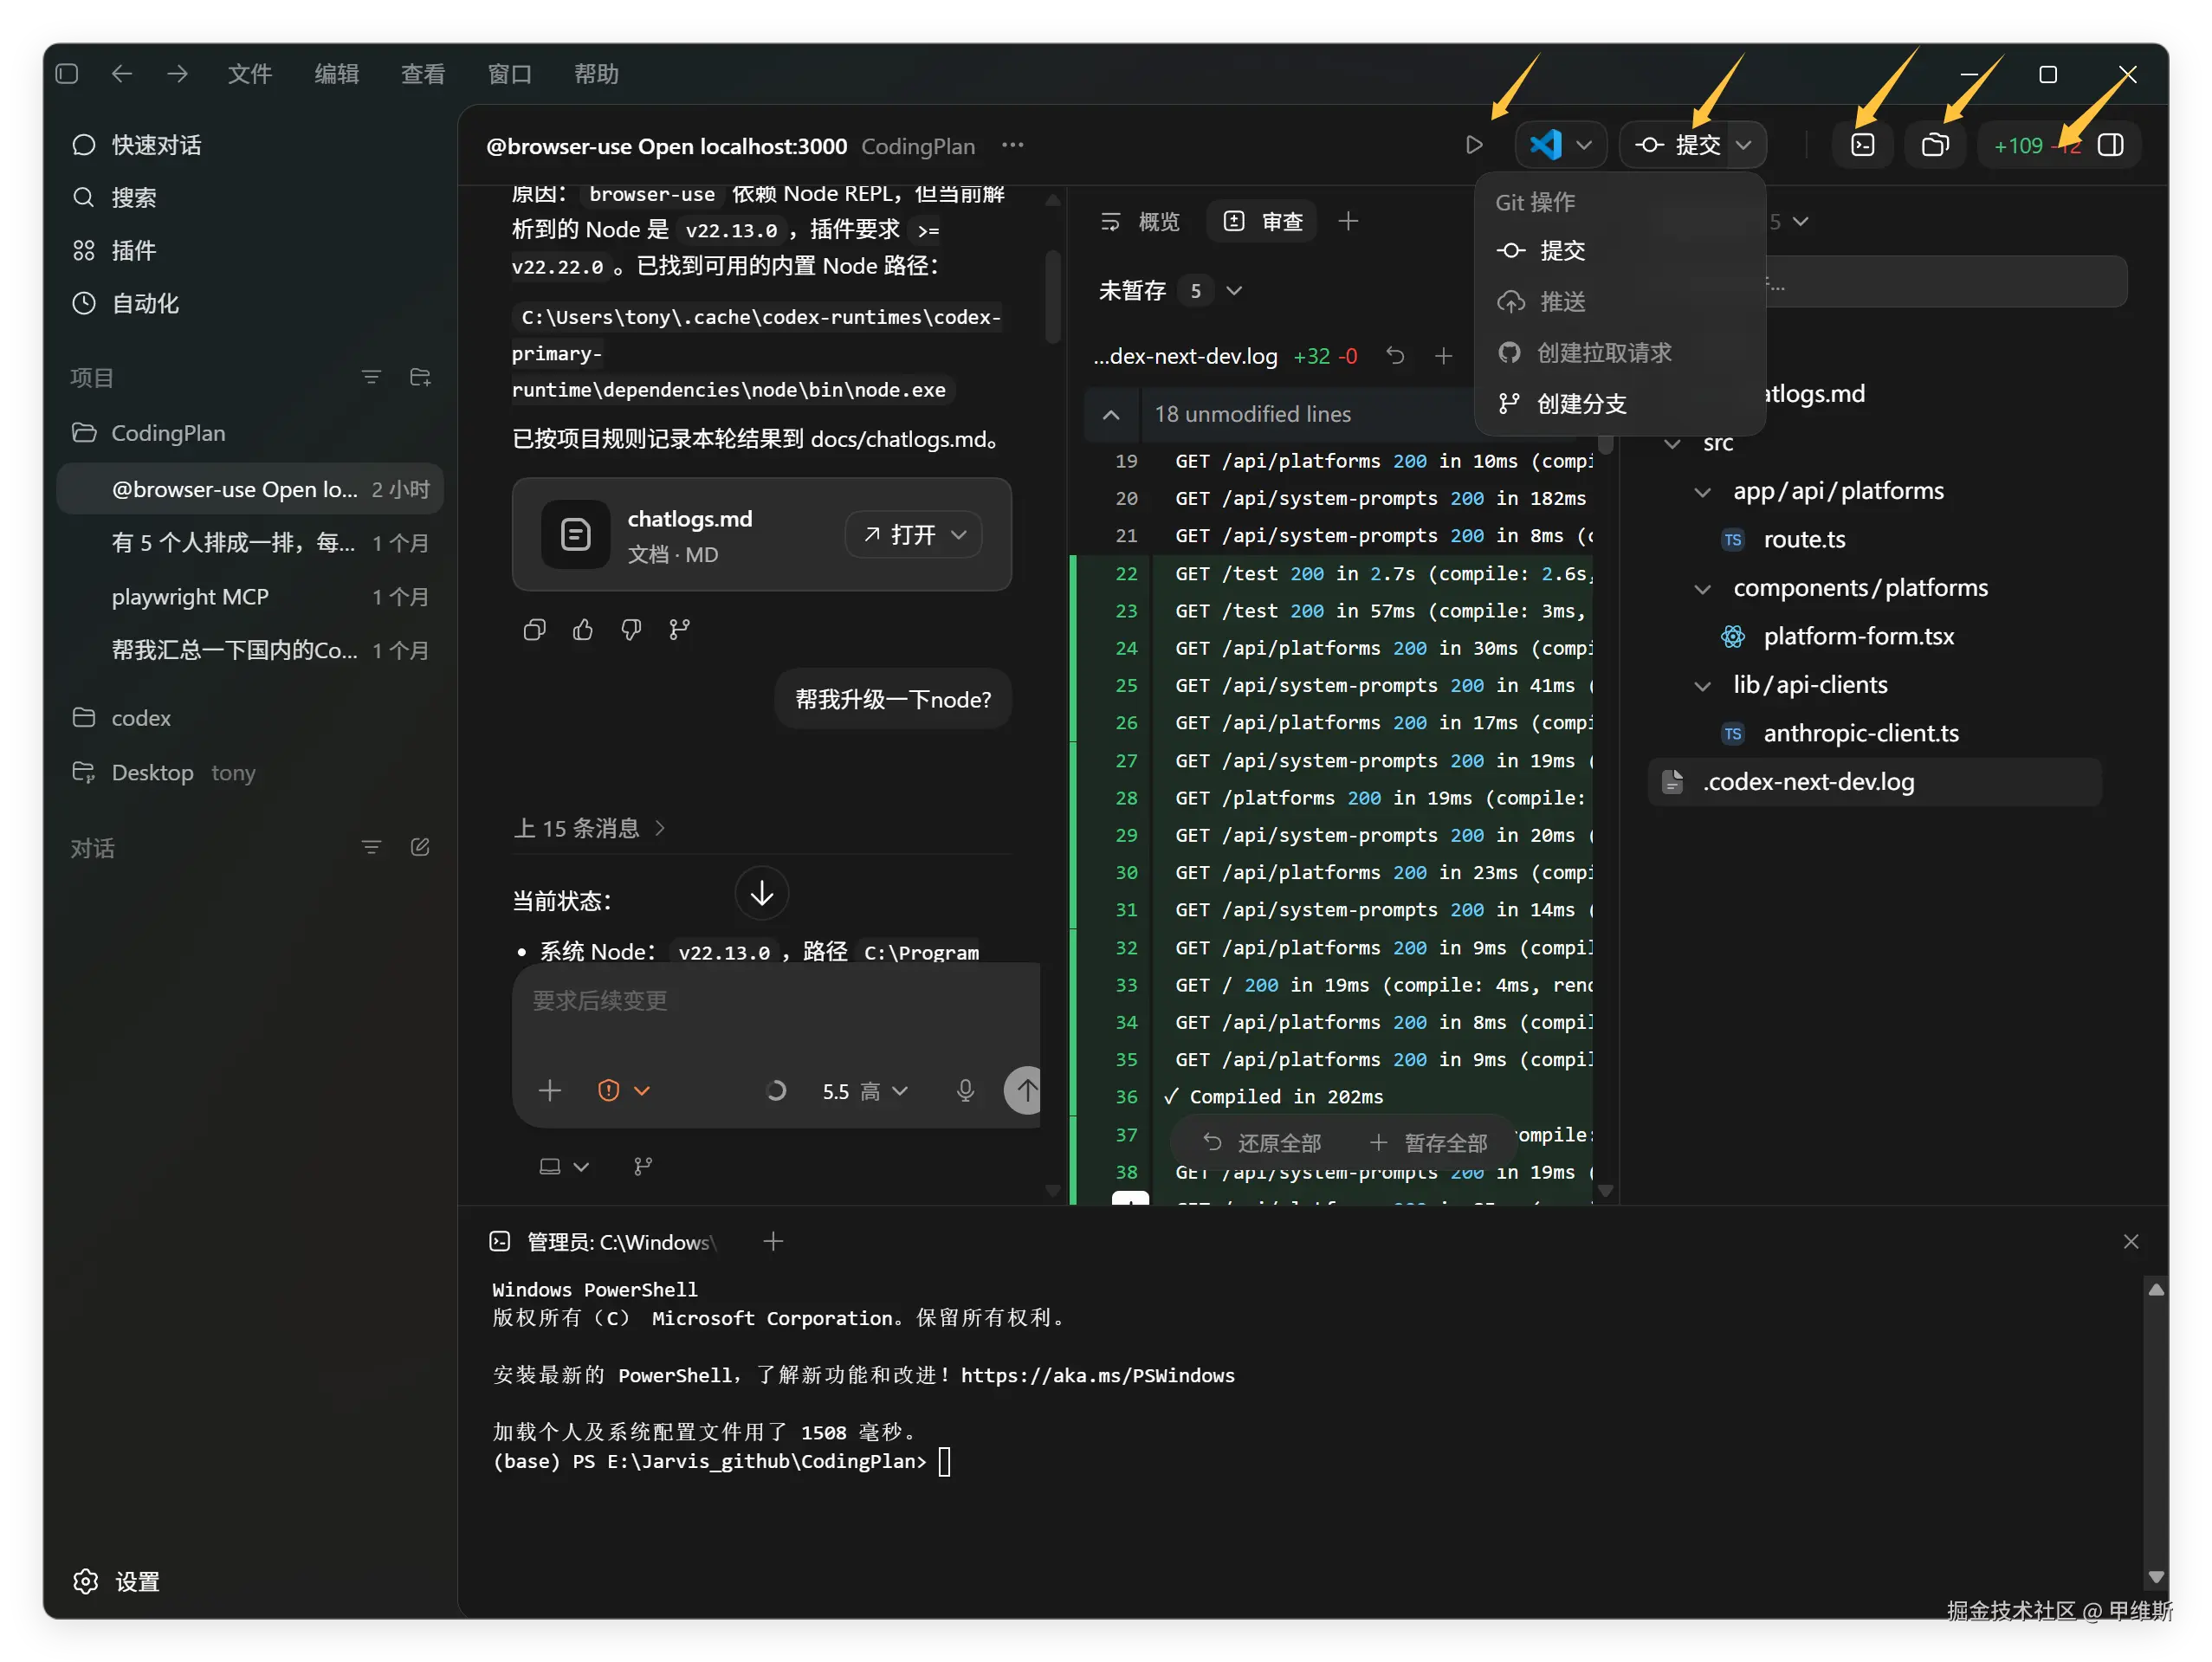Screen dimensions: 2212x1662
Task: Toggle the right sidebar panel icon
Action: point(2110,145)
